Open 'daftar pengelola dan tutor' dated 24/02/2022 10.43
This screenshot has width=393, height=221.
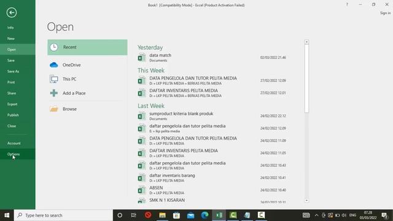tap(212, 165)
